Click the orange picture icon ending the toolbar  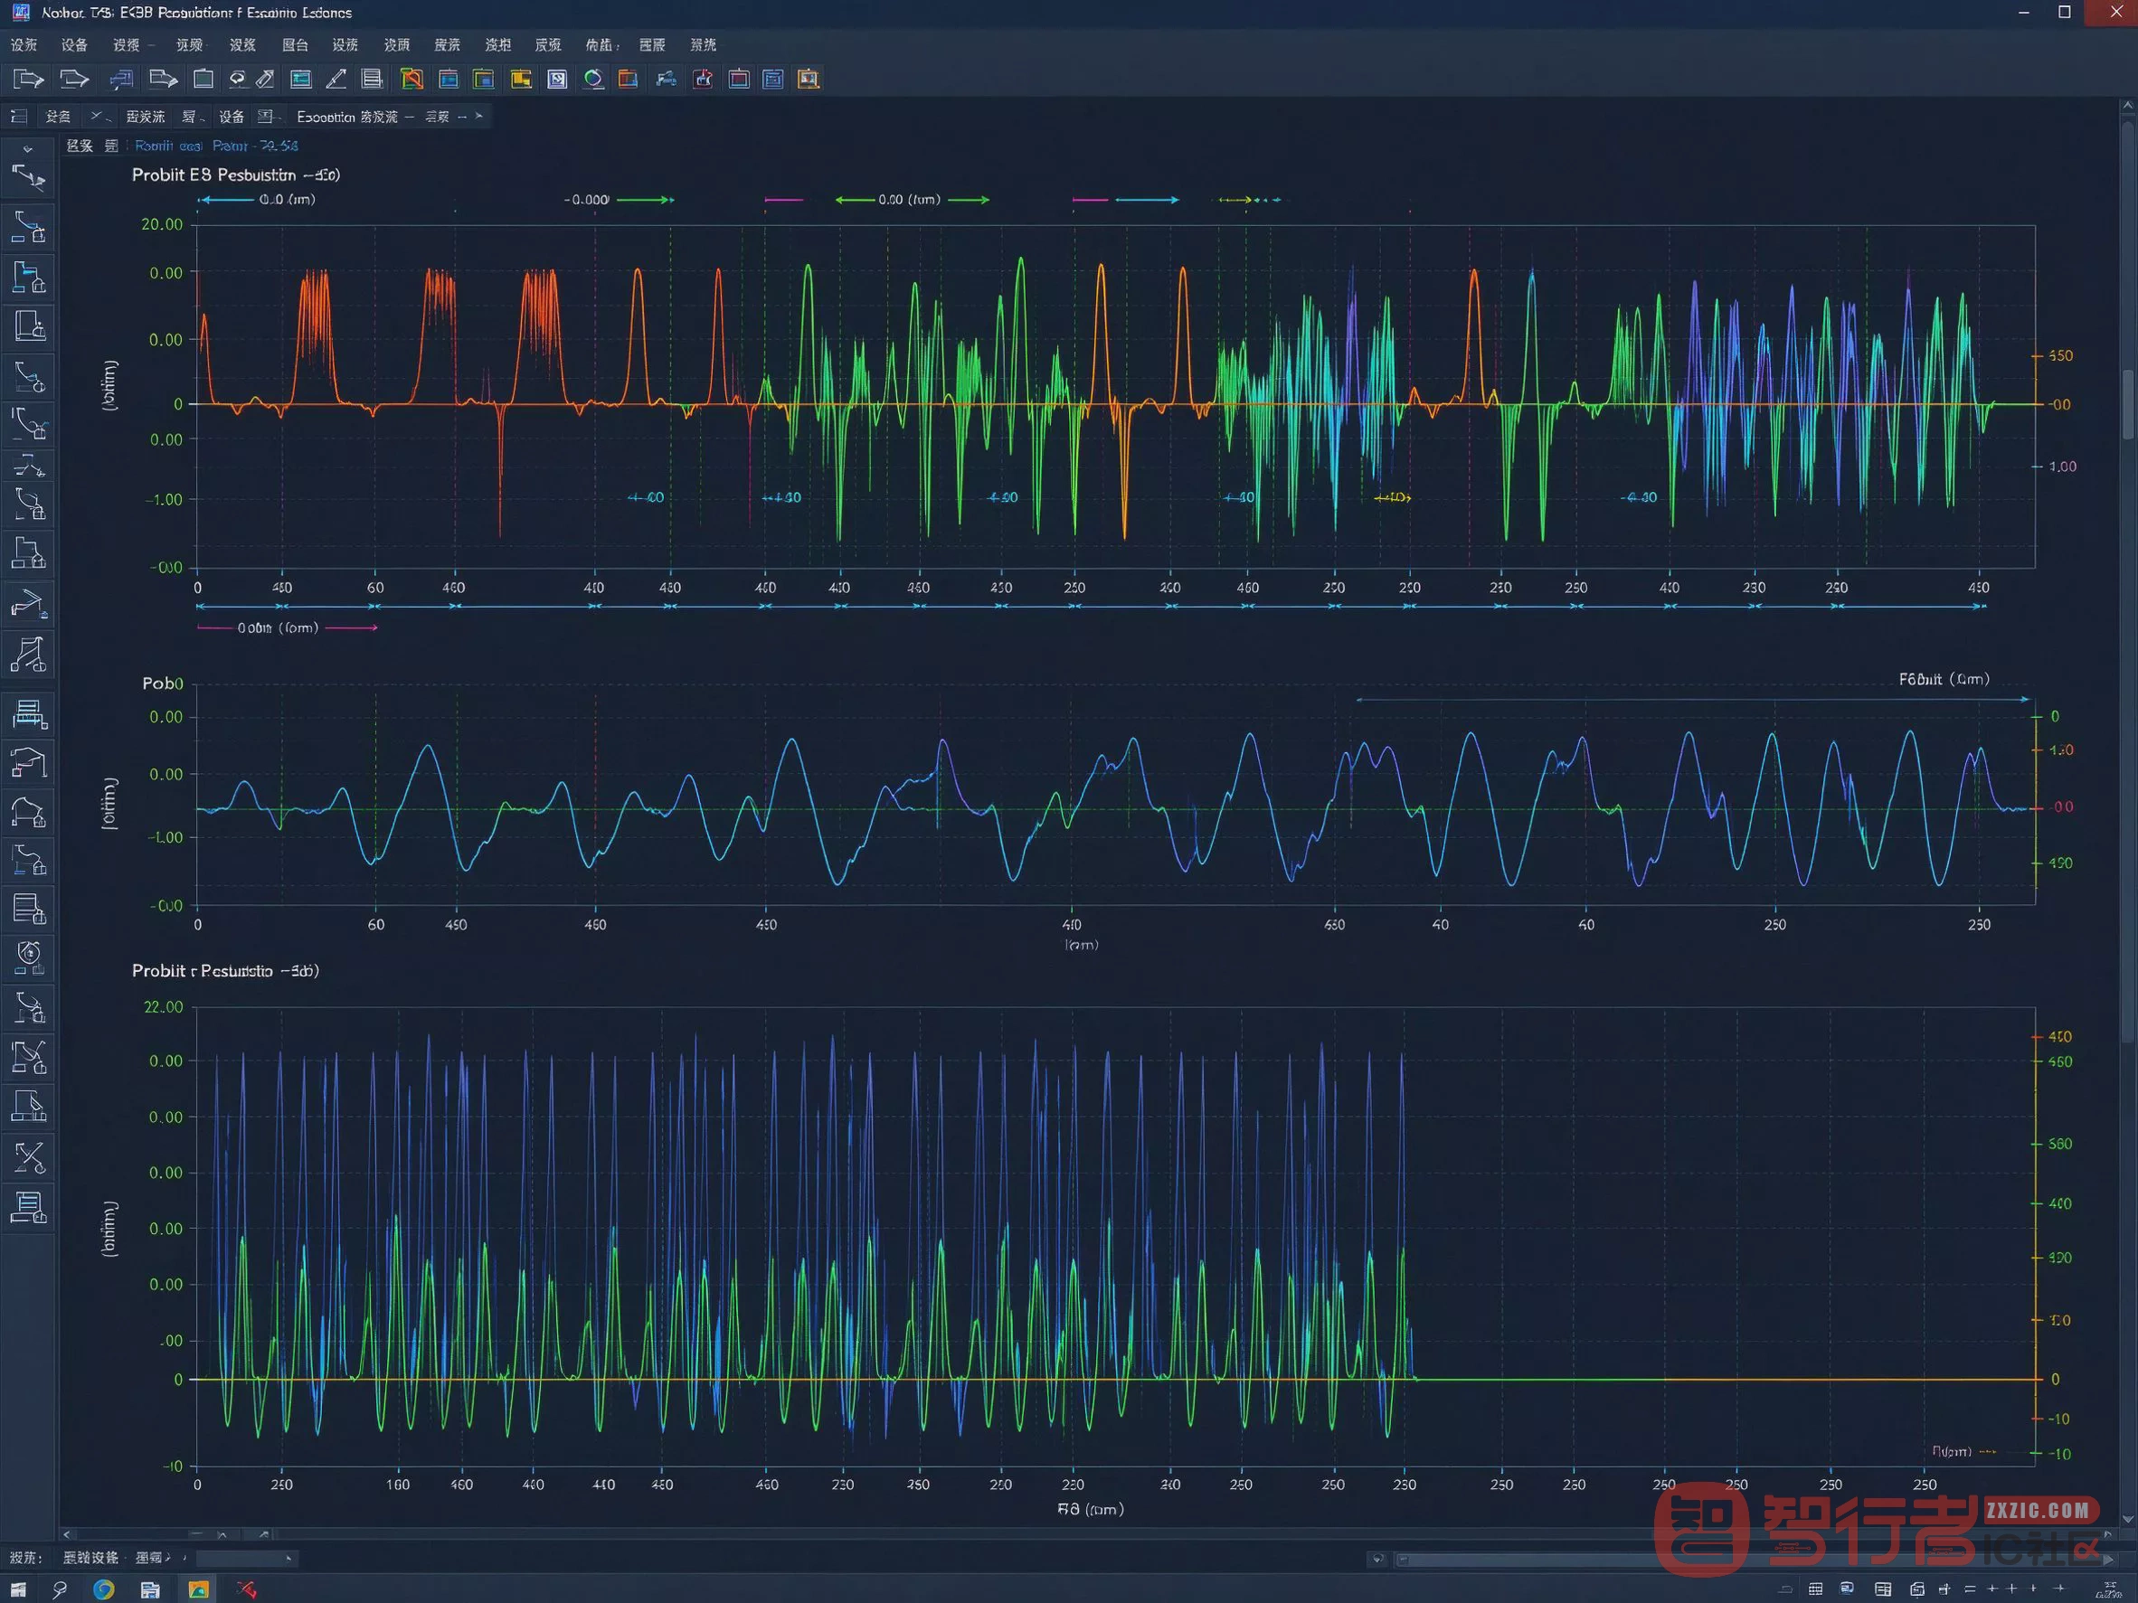[808, 80]
